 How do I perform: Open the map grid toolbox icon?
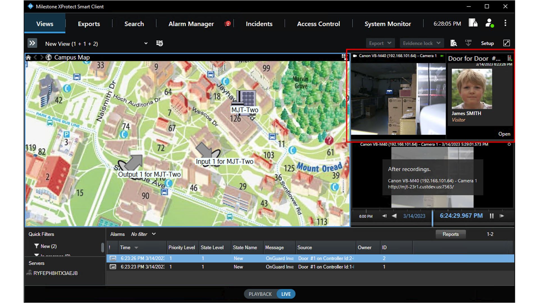click(x=344, y=57)
